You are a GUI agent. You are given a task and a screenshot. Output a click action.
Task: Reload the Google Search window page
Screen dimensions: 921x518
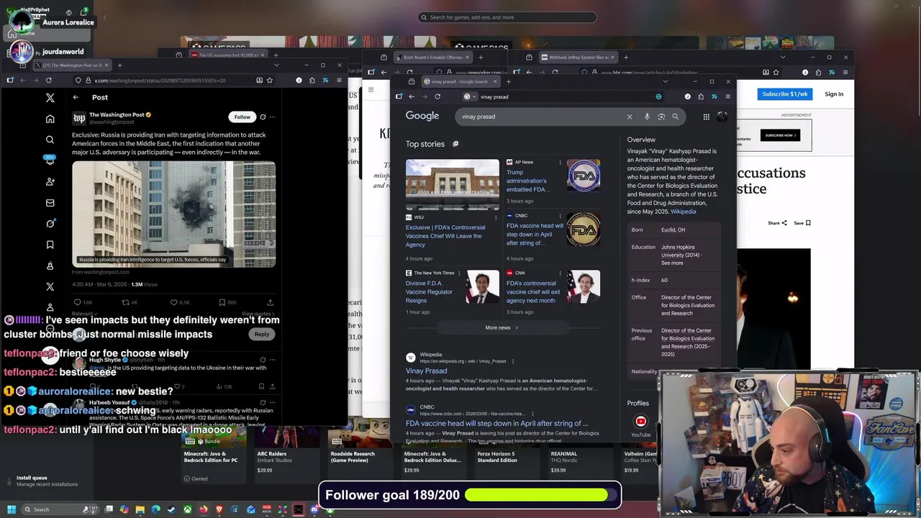tap(437, 96)
